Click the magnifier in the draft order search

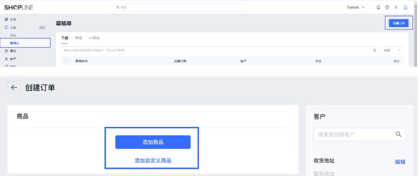pyautogui.click(x=375, y=50)
